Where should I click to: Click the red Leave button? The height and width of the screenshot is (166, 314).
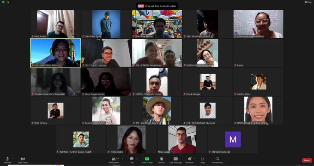coord(307,160)
